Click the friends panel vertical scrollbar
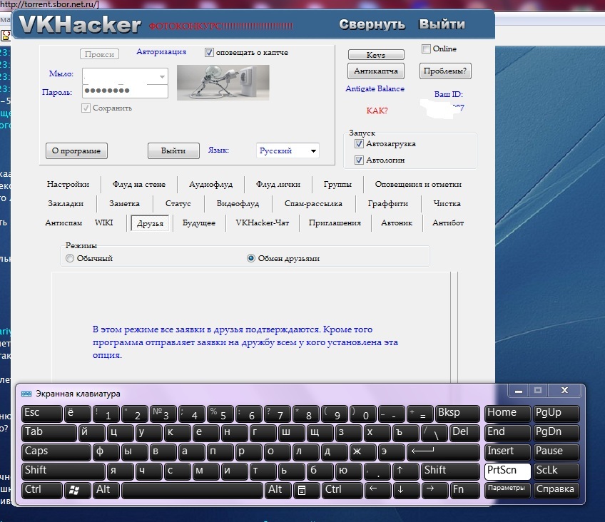Viewport: 605px width, 522px height. click(x=454, y=327)
